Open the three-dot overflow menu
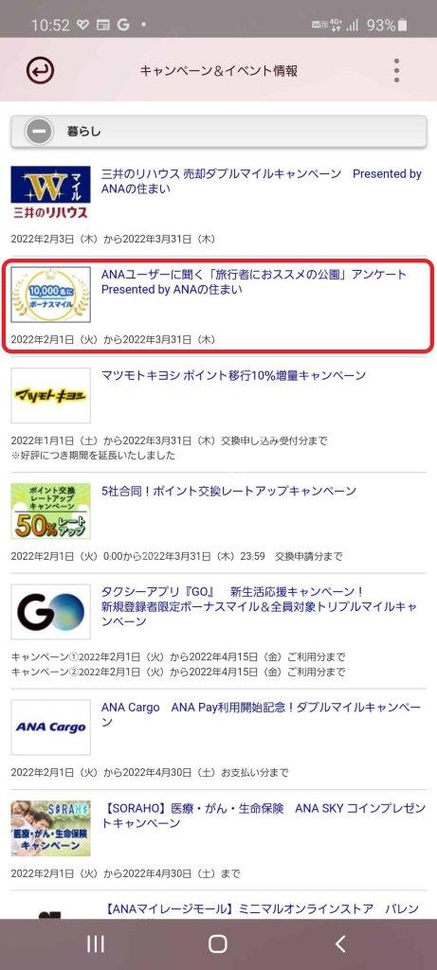 [396, 70]
